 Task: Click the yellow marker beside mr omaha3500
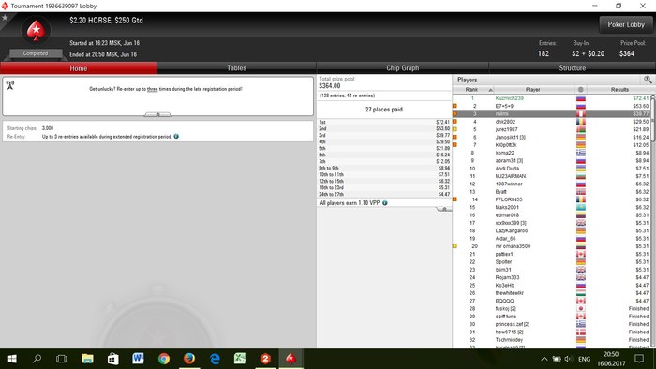[455, 246]
